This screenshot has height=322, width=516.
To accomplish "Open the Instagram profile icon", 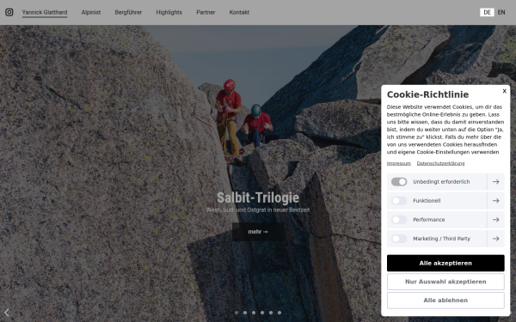I will [9, 12].
